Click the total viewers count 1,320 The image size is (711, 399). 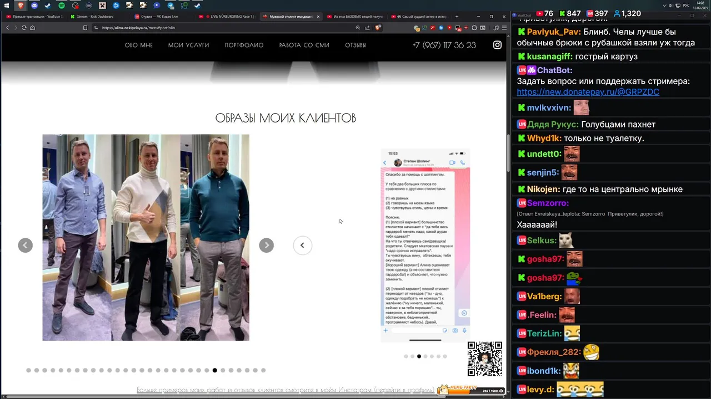[x=627, y=13]
